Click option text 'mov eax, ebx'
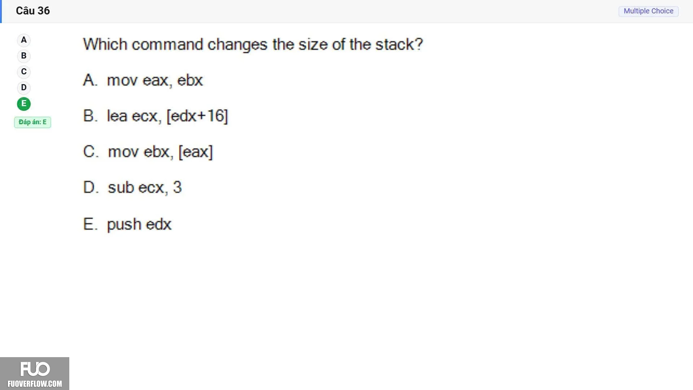Image resolution: width=693 pixels, height=390 pixels. (x=155, y=80)
